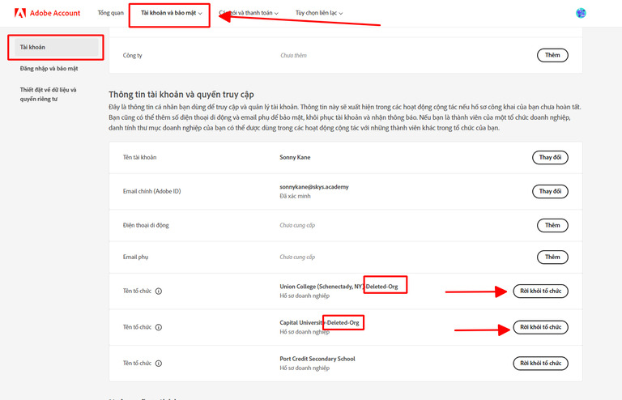
Task: Click Port Credit Secondary School text
Action: [317, 359]
